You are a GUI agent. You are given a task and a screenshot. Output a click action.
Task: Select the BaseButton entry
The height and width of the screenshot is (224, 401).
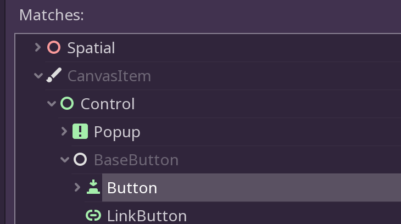coord(136,160)
